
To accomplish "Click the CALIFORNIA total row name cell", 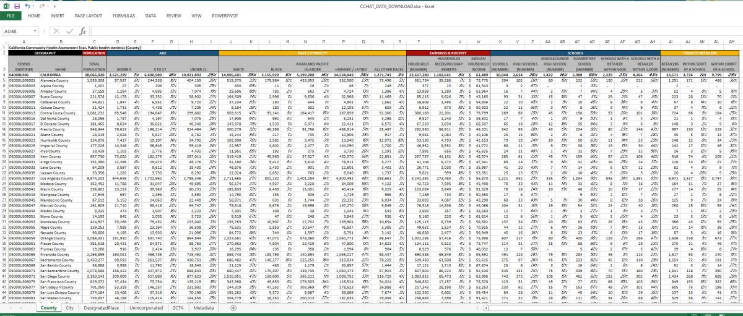I will click(x=60, y=74).
